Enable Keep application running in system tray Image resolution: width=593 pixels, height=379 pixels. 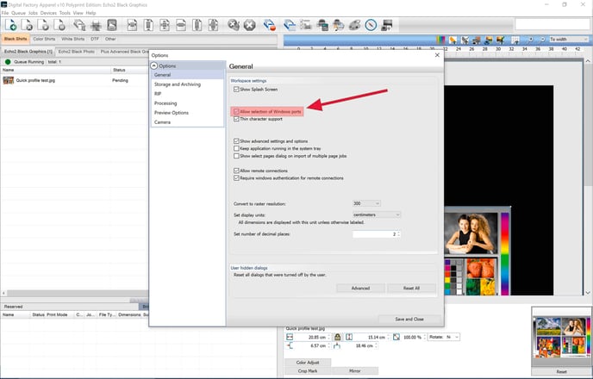pos(236,148)
